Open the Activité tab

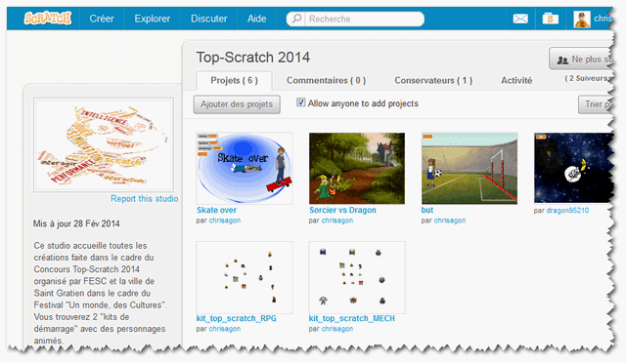coord(516,80)
